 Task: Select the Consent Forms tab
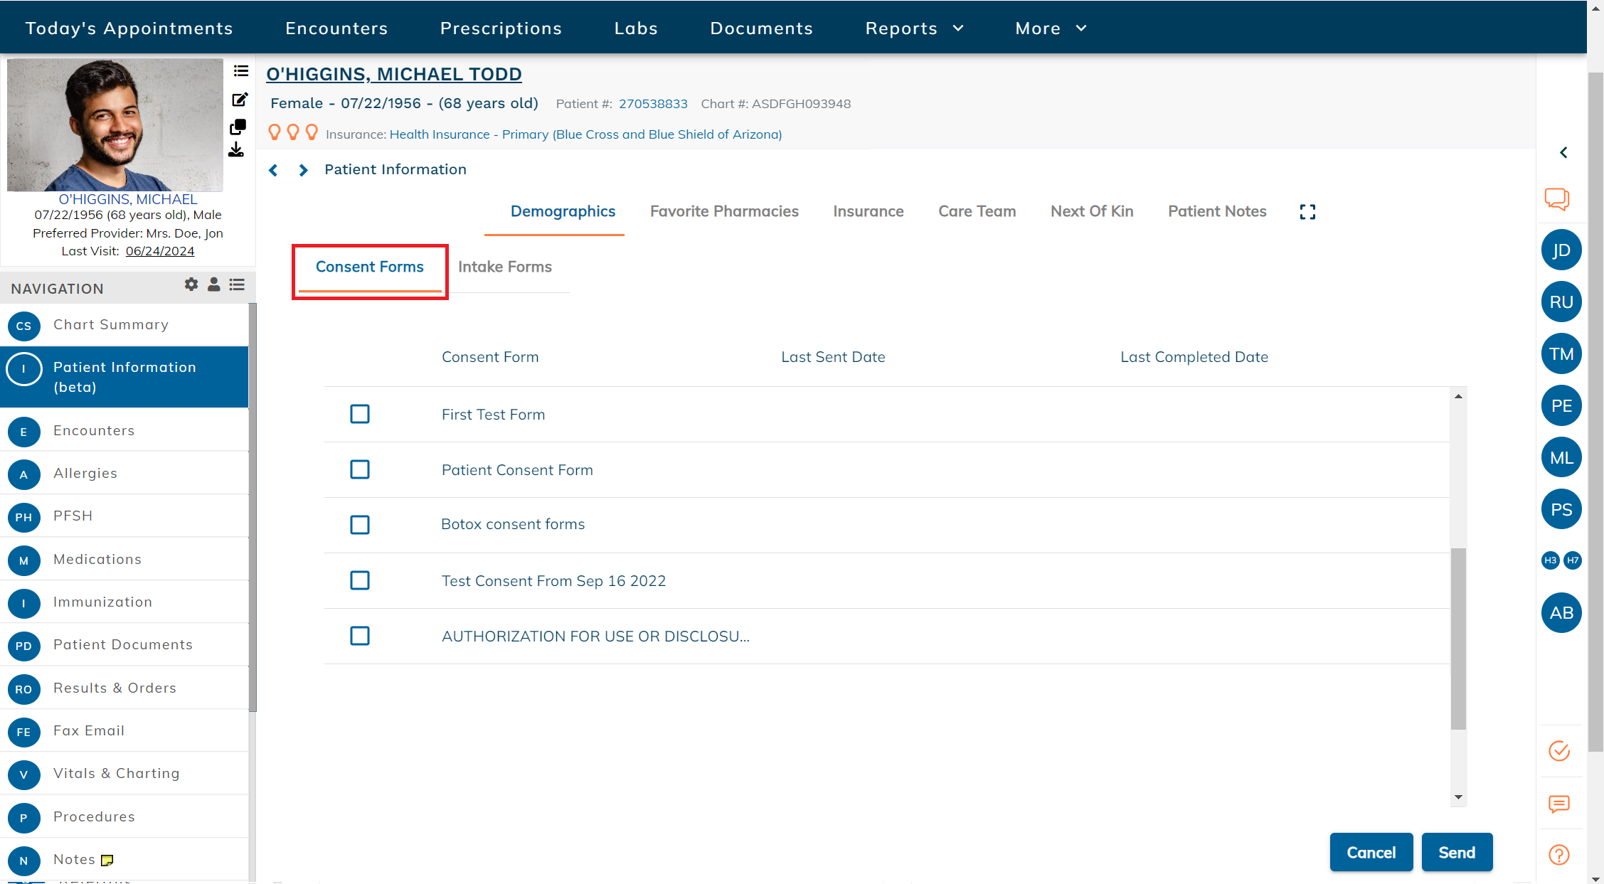370,267
